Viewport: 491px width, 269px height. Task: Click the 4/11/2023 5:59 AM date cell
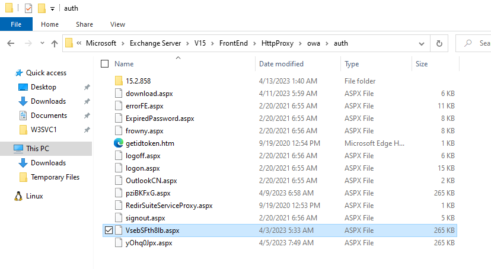click(x=288, y=93)
